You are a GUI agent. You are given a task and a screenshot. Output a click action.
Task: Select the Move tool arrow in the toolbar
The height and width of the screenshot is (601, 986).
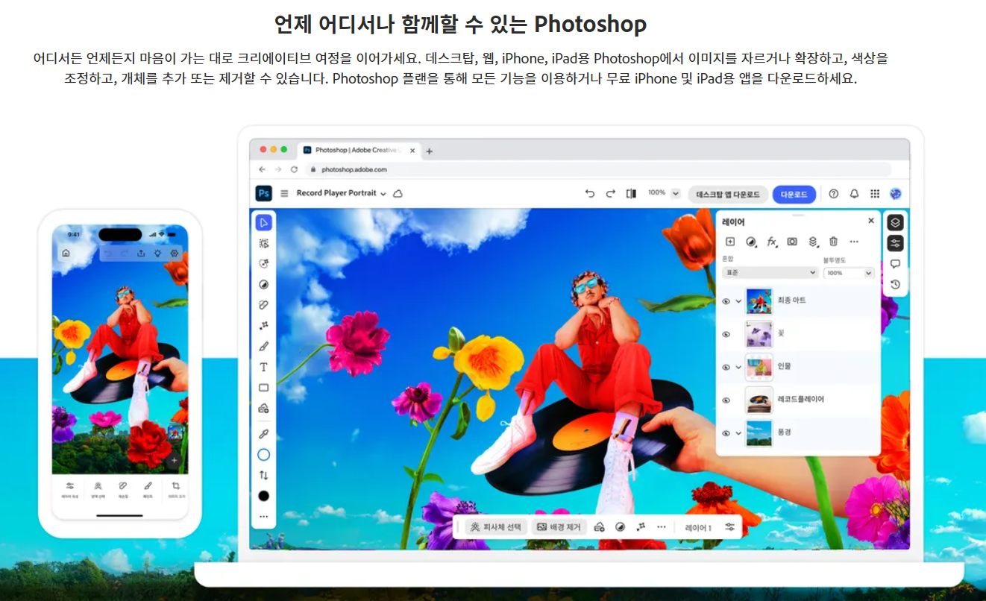tap(263, 222)
